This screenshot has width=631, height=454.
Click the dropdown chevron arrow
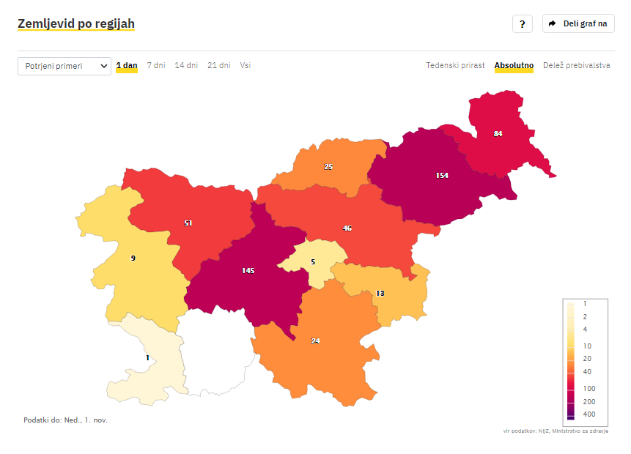[x=103, y=66]
